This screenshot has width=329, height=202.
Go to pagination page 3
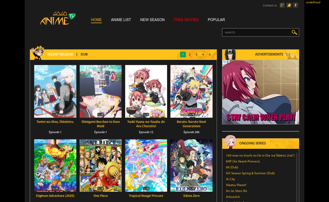click(196, 54)
